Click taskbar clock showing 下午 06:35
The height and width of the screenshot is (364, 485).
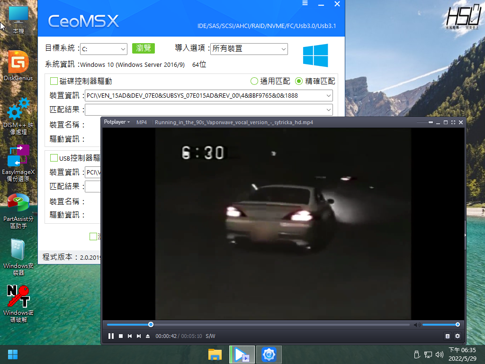coord(462,350)
